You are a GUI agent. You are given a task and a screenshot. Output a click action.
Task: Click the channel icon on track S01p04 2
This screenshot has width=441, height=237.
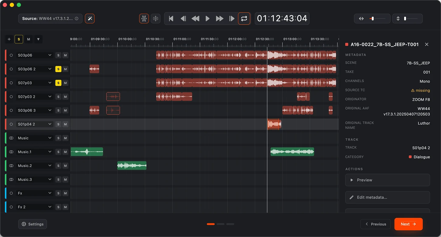click(11, 124)
